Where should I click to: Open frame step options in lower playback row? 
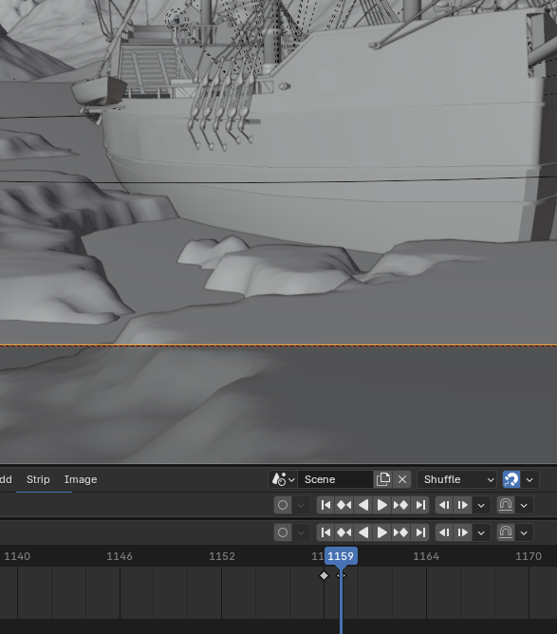[x=481, y=532]
